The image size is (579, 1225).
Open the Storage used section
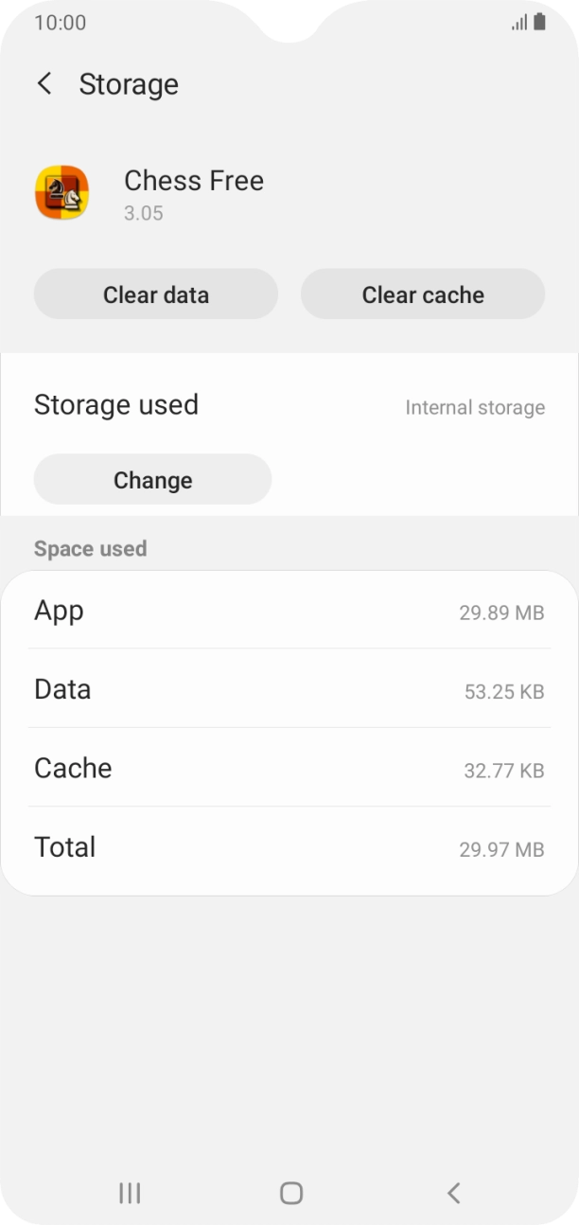coord(116,404)
